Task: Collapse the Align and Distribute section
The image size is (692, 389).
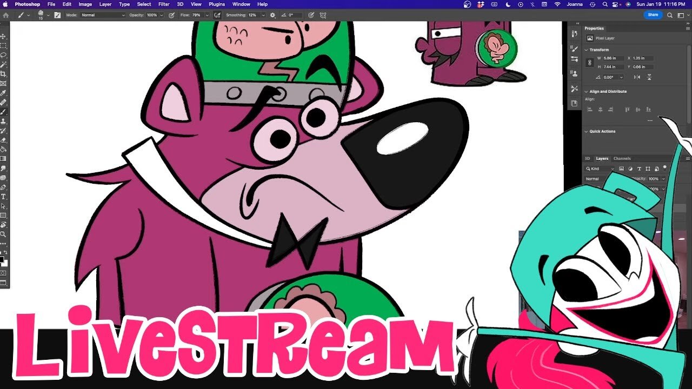Action: click(x=587, y=91)
